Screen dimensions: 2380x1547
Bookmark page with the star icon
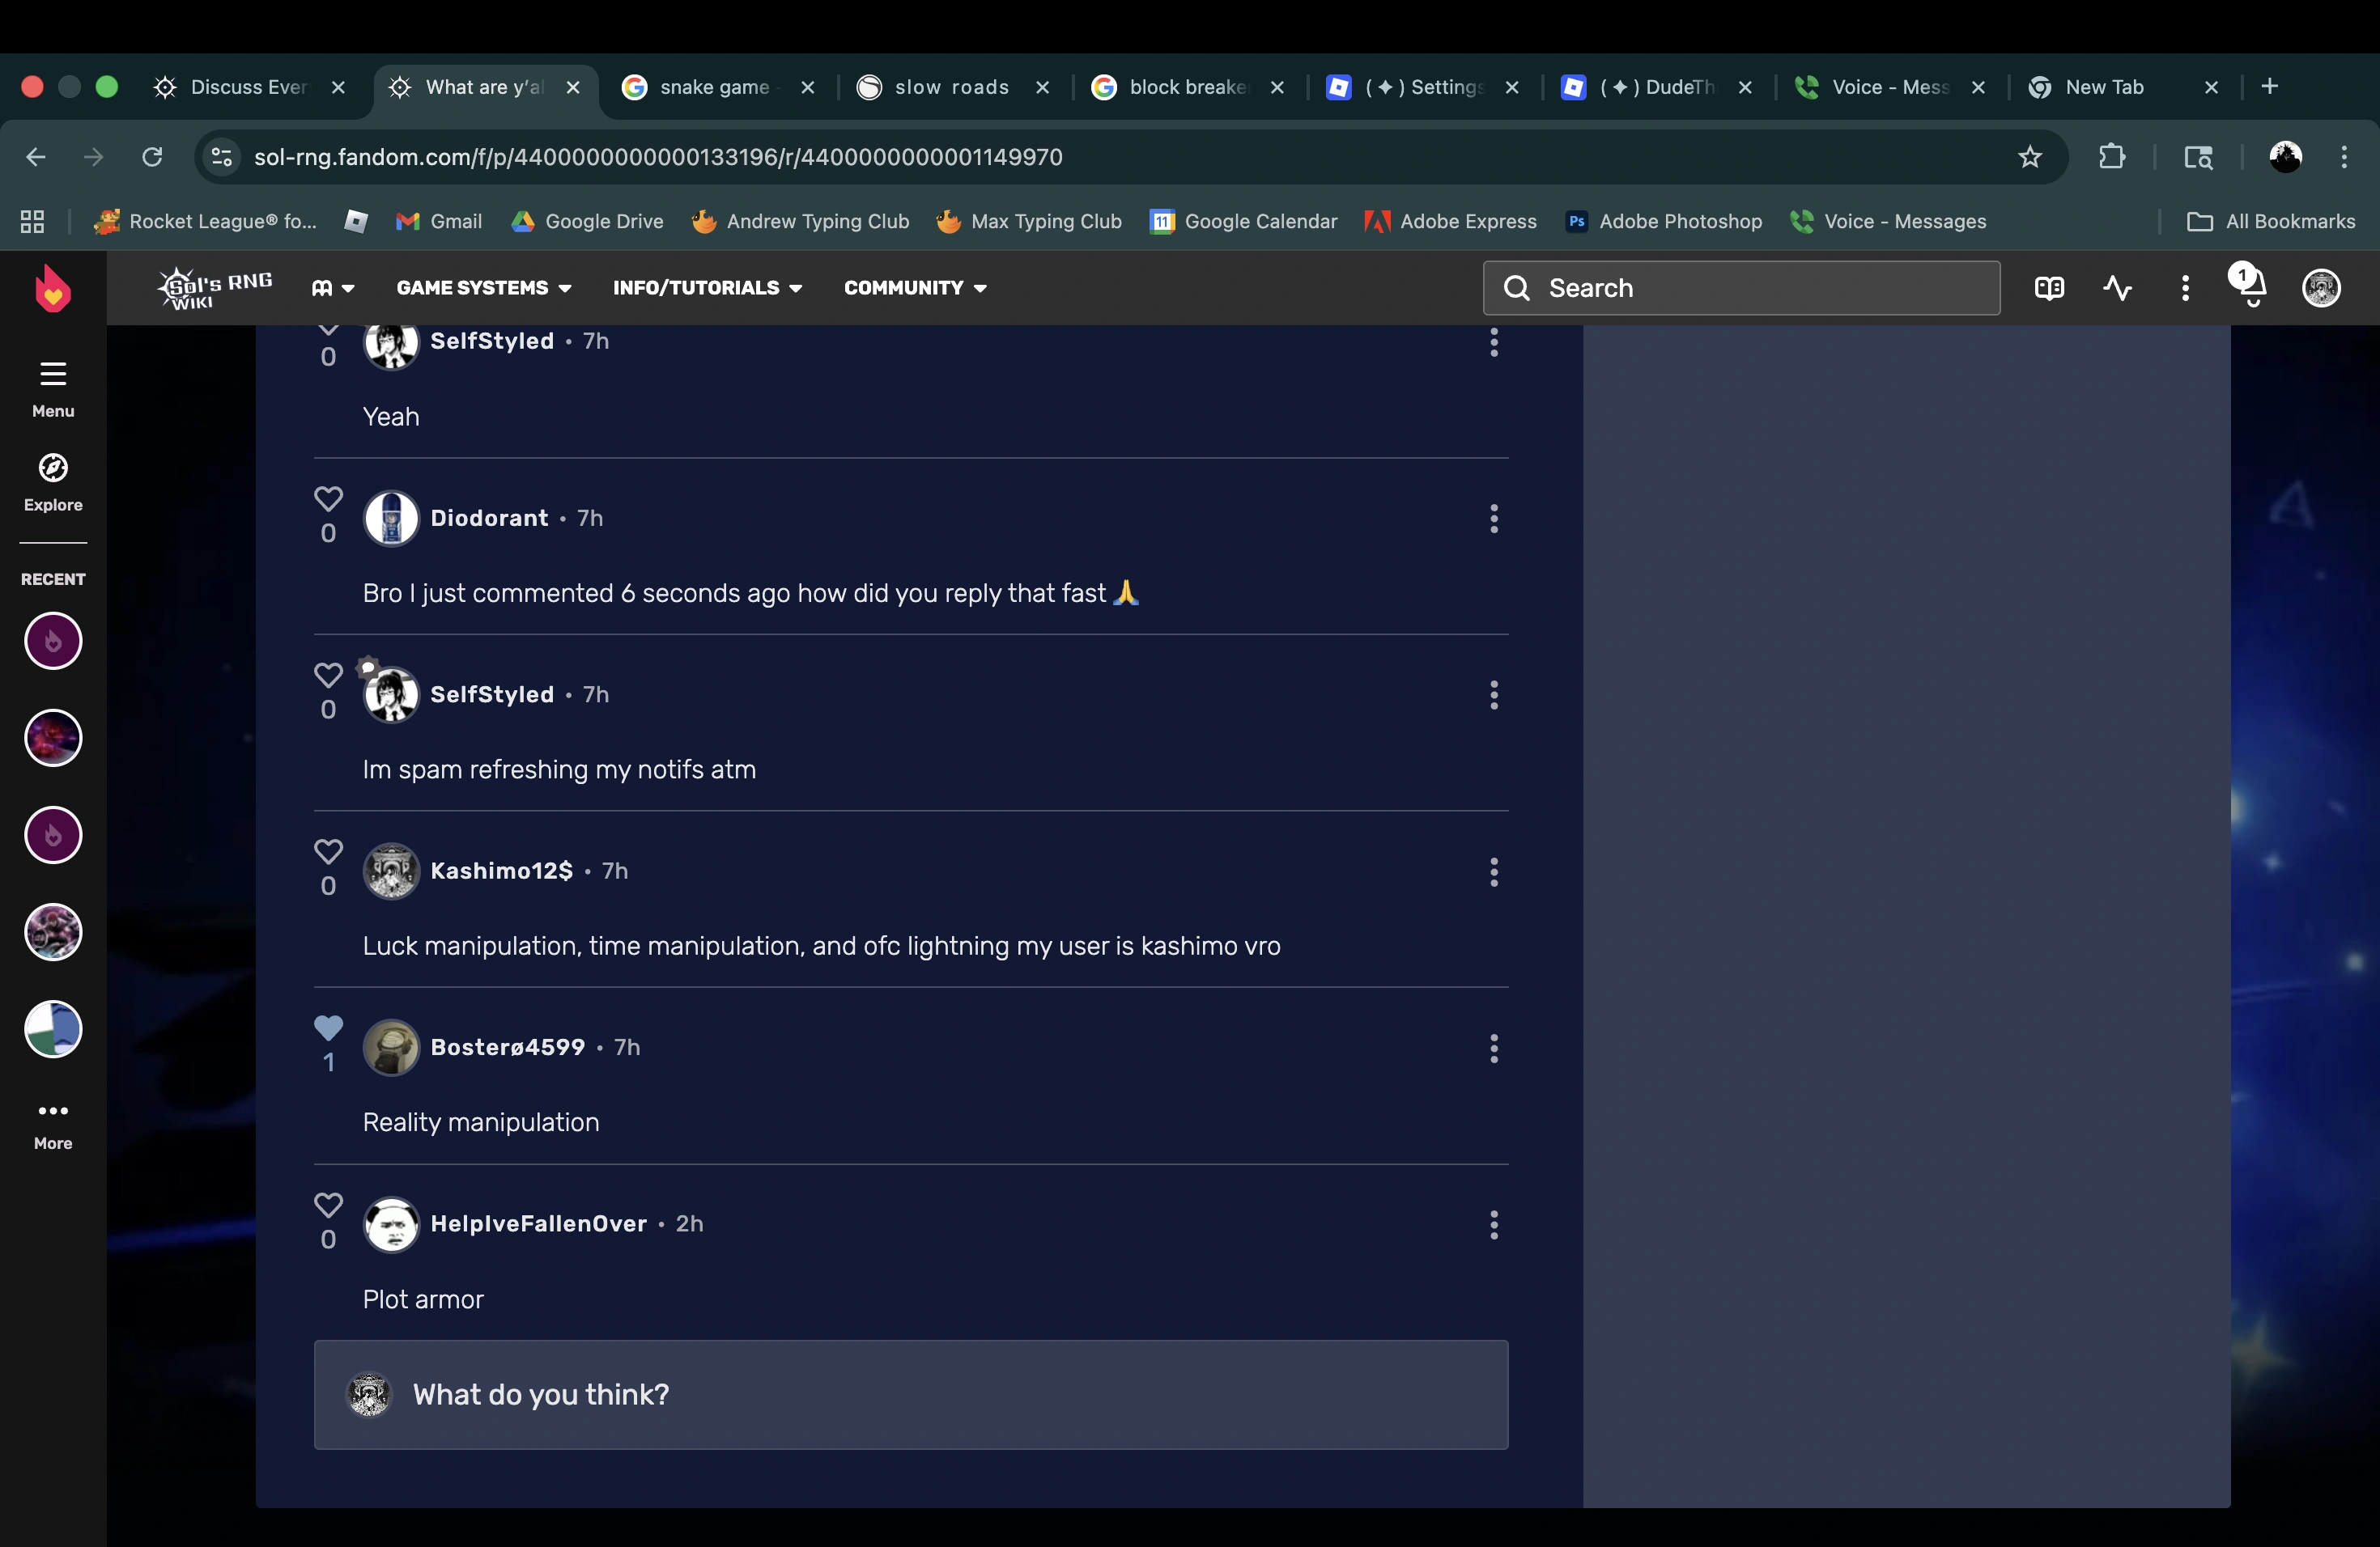[2029, 157]
